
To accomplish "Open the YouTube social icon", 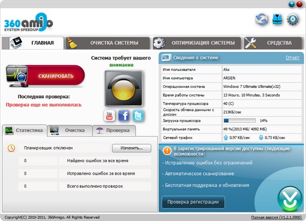I will 109,116.
